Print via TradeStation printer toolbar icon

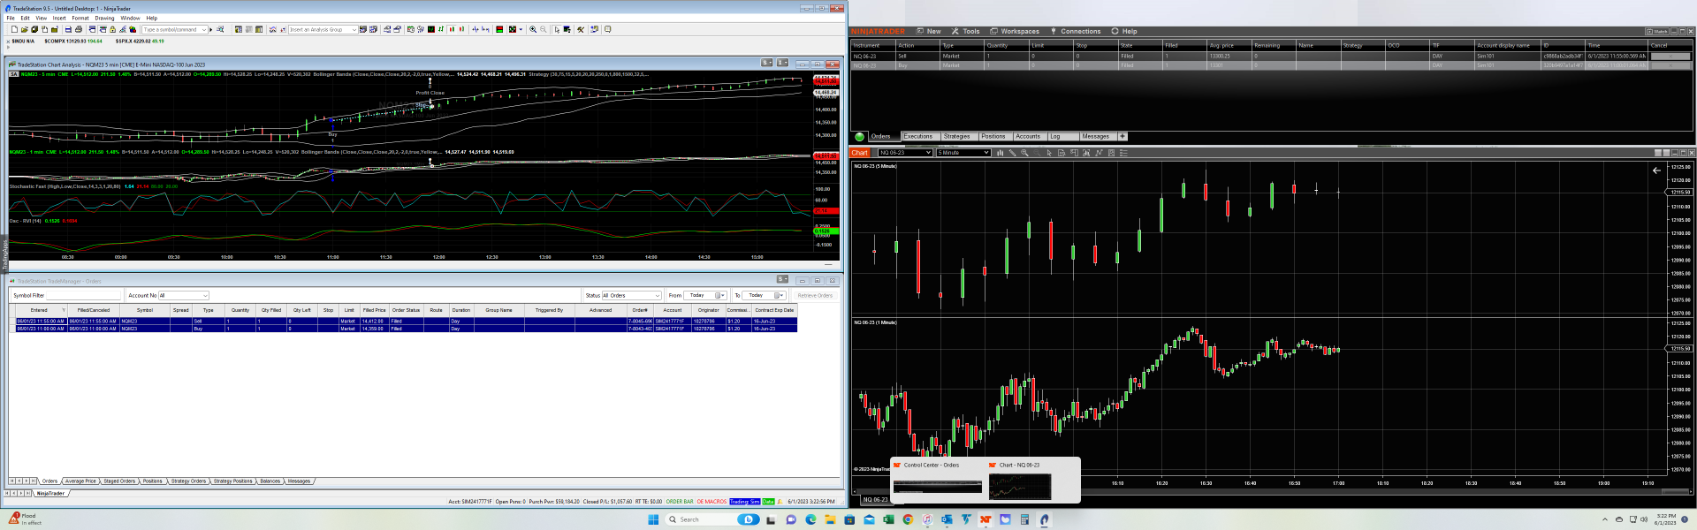(79, 29)
